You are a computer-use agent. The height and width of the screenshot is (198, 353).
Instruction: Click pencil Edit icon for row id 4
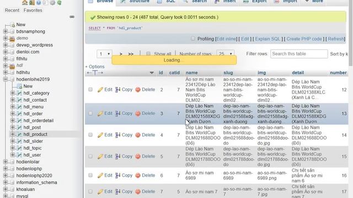coord(100,135)
